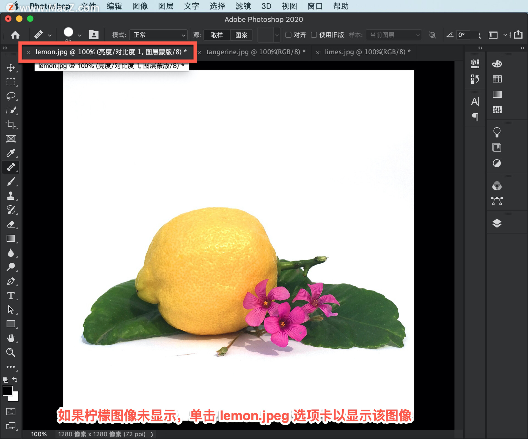Open the 样本 sample dropdown
Image resolution: width=528 pixels, height=439 pixels.
394,35
